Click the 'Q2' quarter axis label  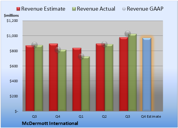[x=104, y=116]
